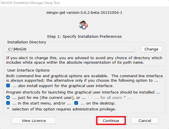
Task: Click the 'Step 1: Specify Installation Preferences' heading
Action: (x=84, y=36)
